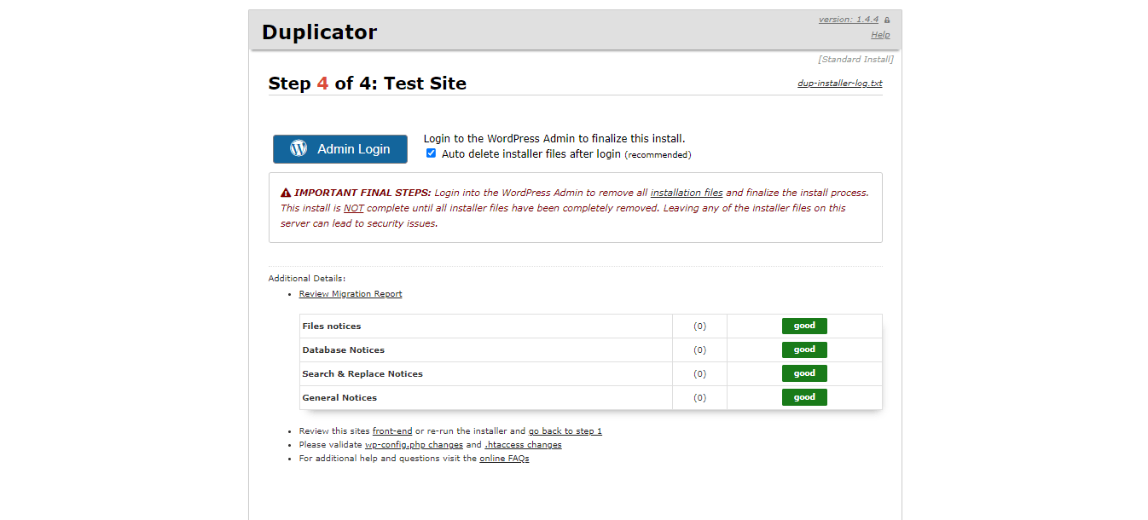The width and height of the screenshot is (1148, 520).
Task: Click the Step 4 of 4: Test Site heading
Action: (x=368, y=84)
